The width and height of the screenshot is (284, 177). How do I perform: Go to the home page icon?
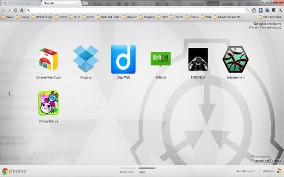coord(22,10)
